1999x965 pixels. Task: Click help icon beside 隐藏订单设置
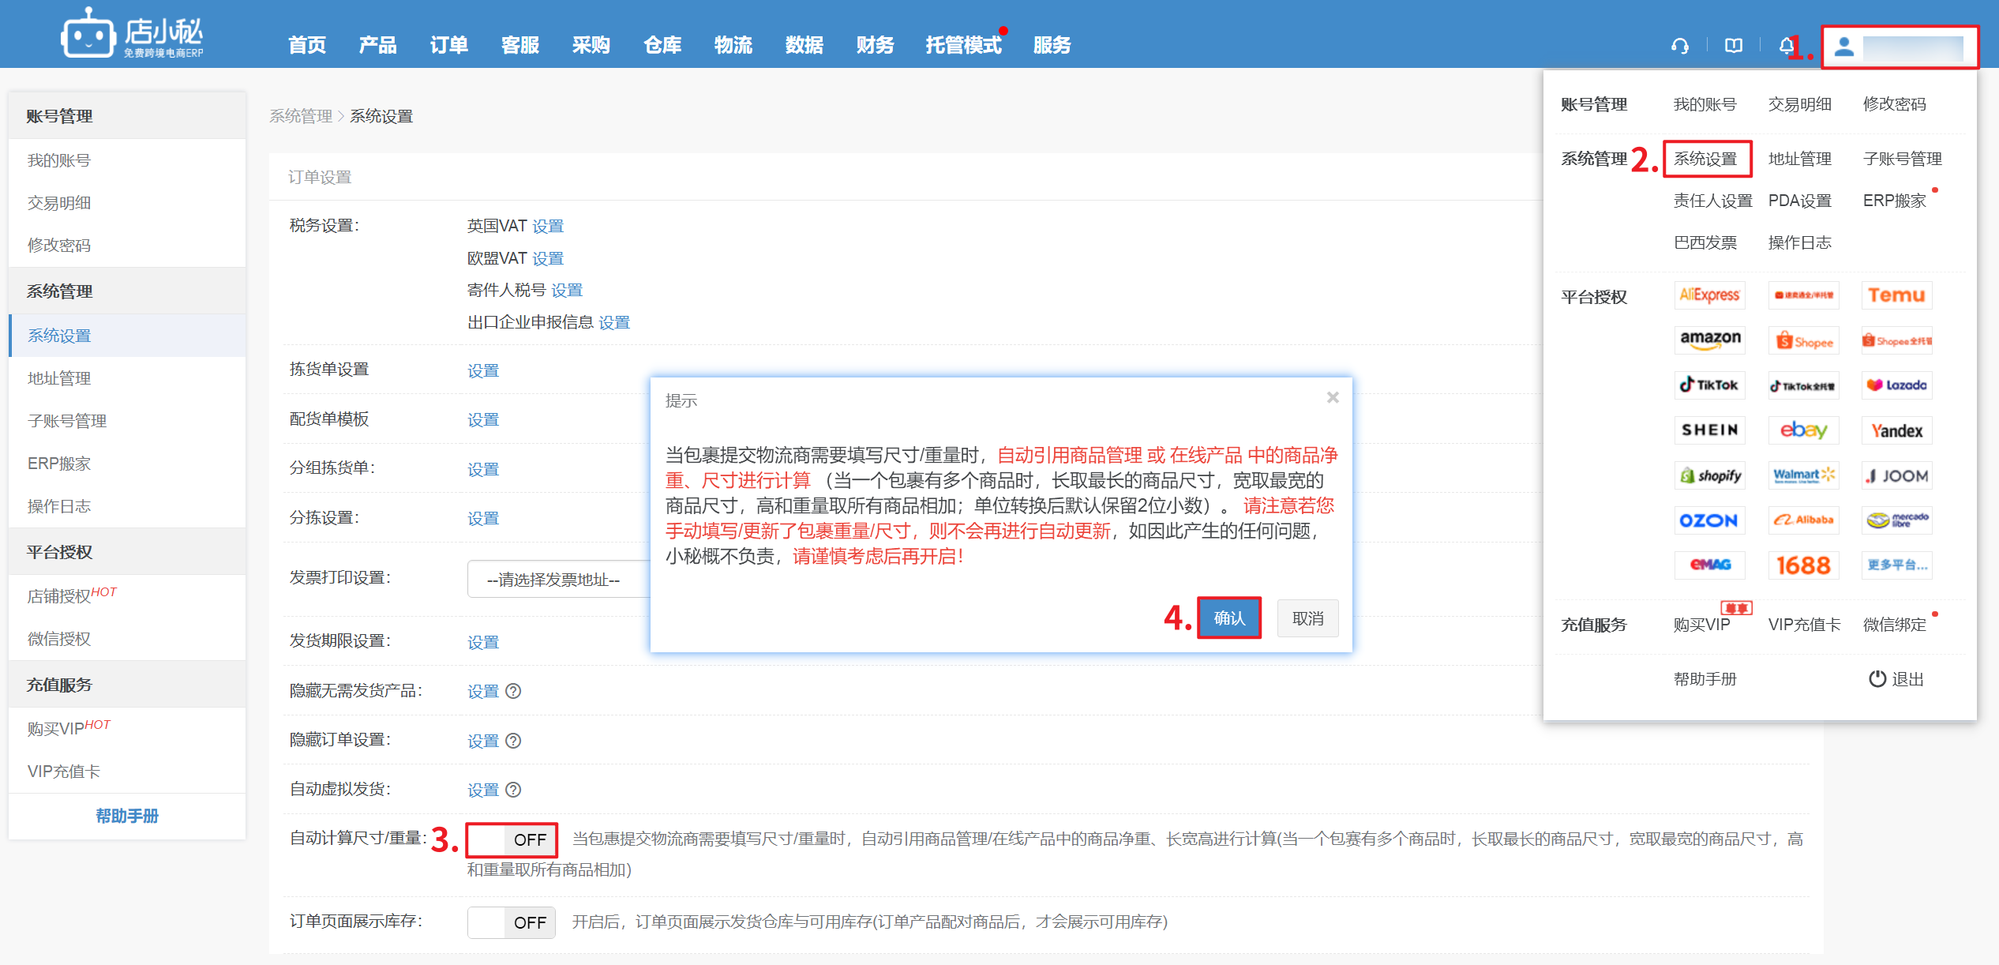coord(513,741)
